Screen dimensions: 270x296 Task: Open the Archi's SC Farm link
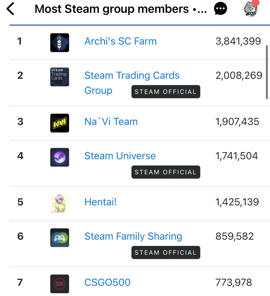point(120,41)
